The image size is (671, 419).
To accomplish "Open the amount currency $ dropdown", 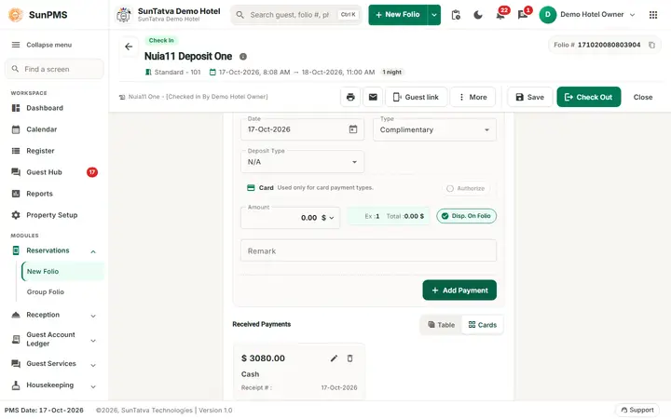I will click(x=327, y=218).
